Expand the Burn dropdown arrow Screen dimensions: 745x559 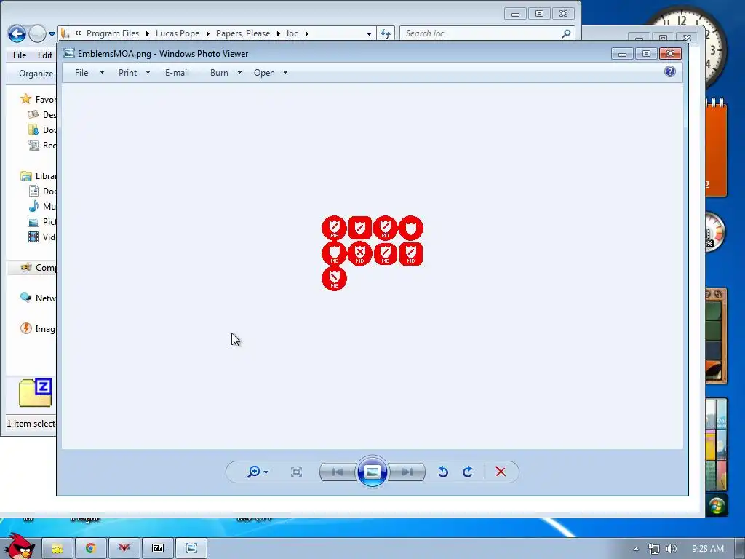click(x=239, y=72)
